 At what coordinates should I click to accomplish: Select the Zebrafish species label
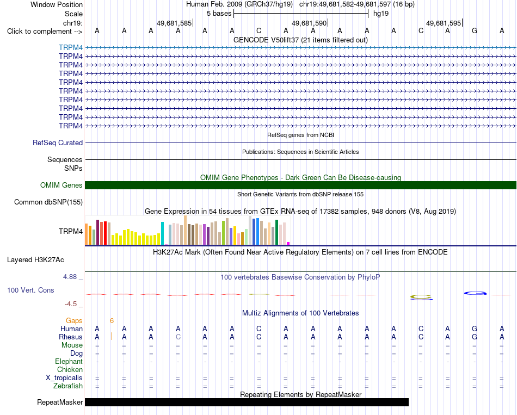(x=68, y=386)
